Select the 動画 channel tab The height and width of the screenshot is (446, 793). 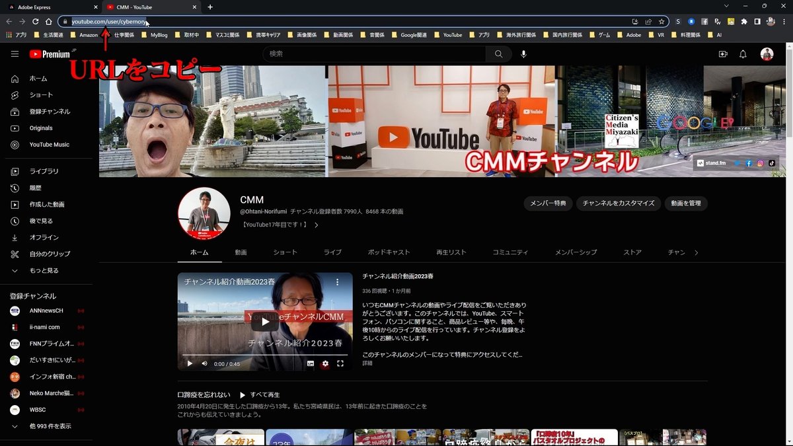coord(241,252)
